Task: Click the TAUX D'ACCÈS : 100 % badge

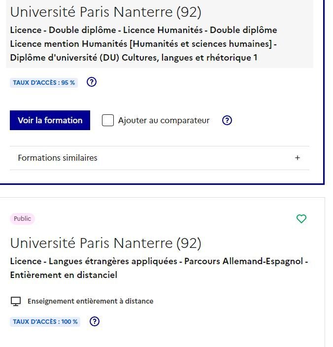Action: (x=45, y=321)
